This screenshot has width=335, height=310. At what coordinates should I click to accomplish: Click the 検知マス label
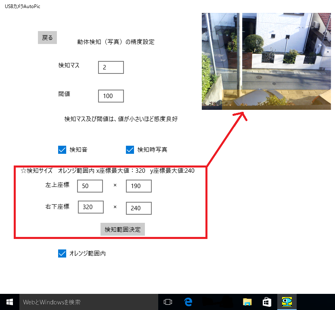tap(69, 65)
